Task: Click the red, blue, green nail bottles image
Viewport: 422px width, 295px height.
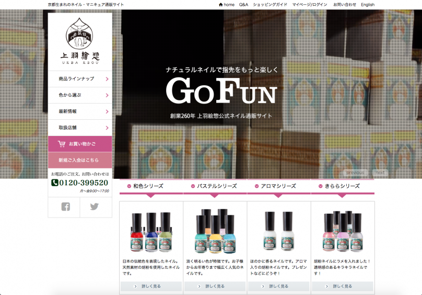Action: pos(151,232)
